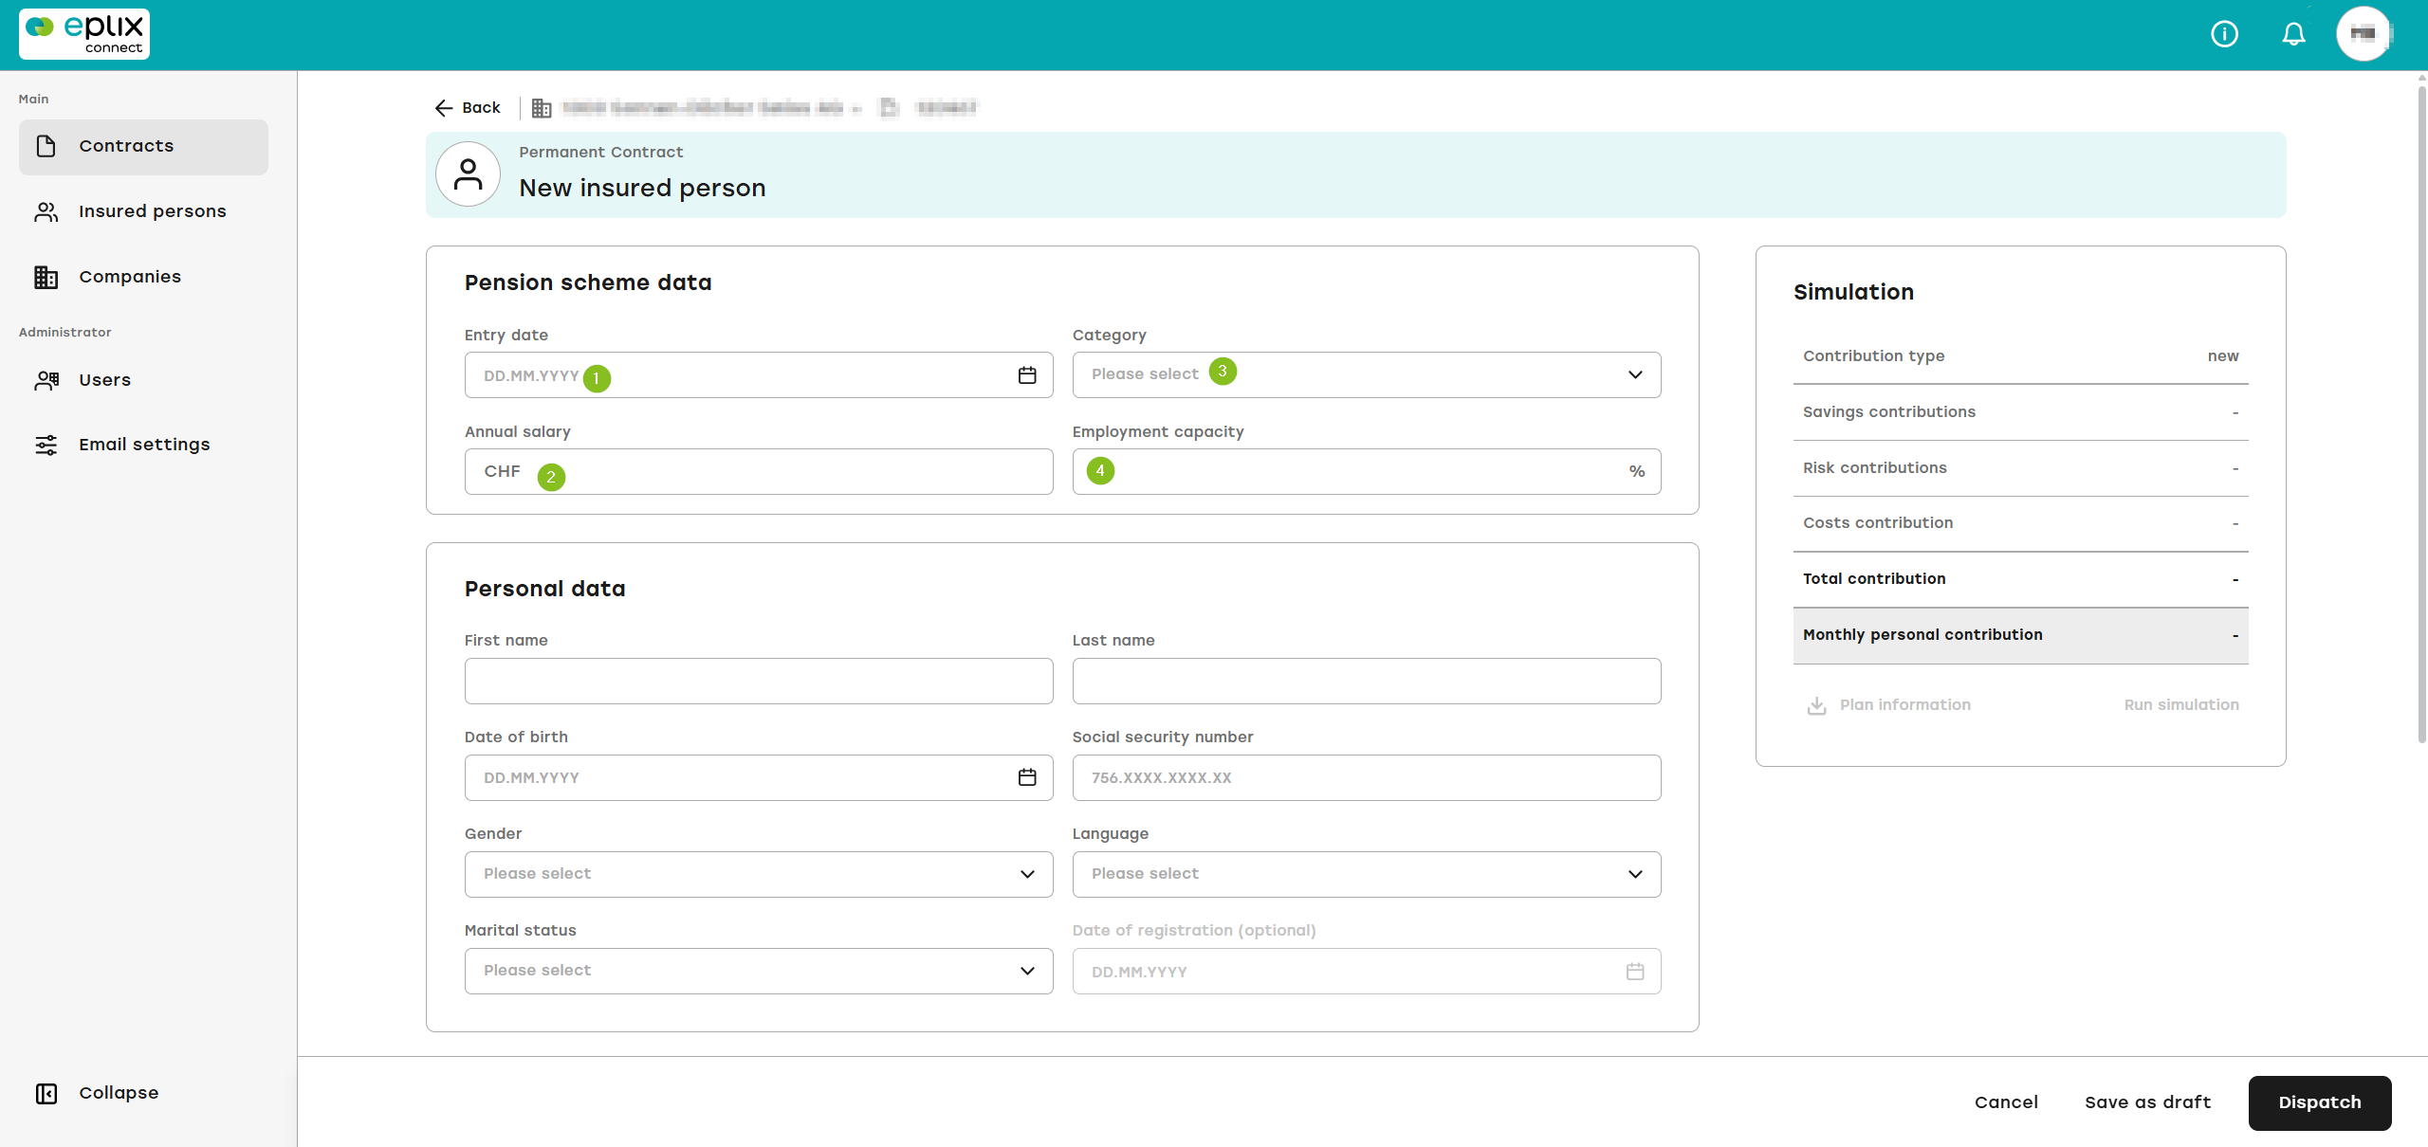Screen dimensions: 2428x1147
Task: Focus the Date of registration field
Action: [x=1366, y=971]
